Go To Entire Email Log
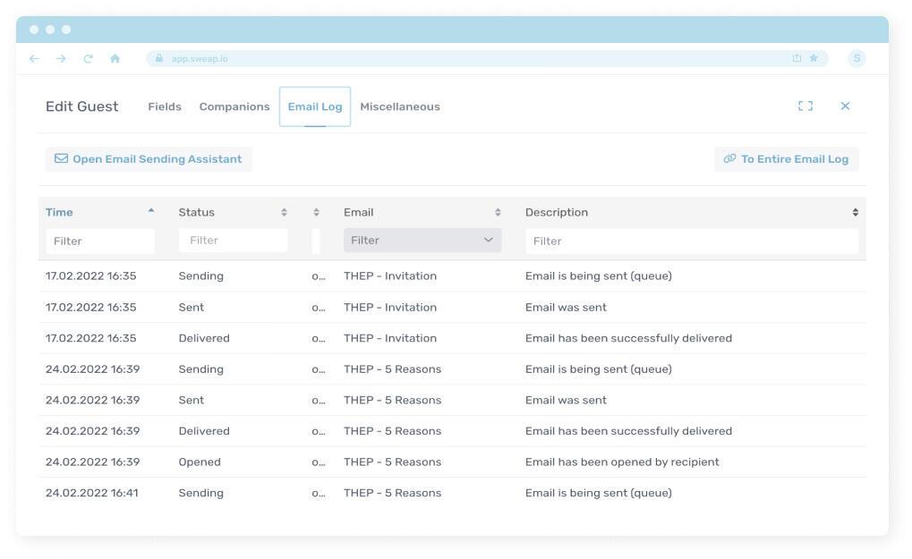 [x=786, y=159]
